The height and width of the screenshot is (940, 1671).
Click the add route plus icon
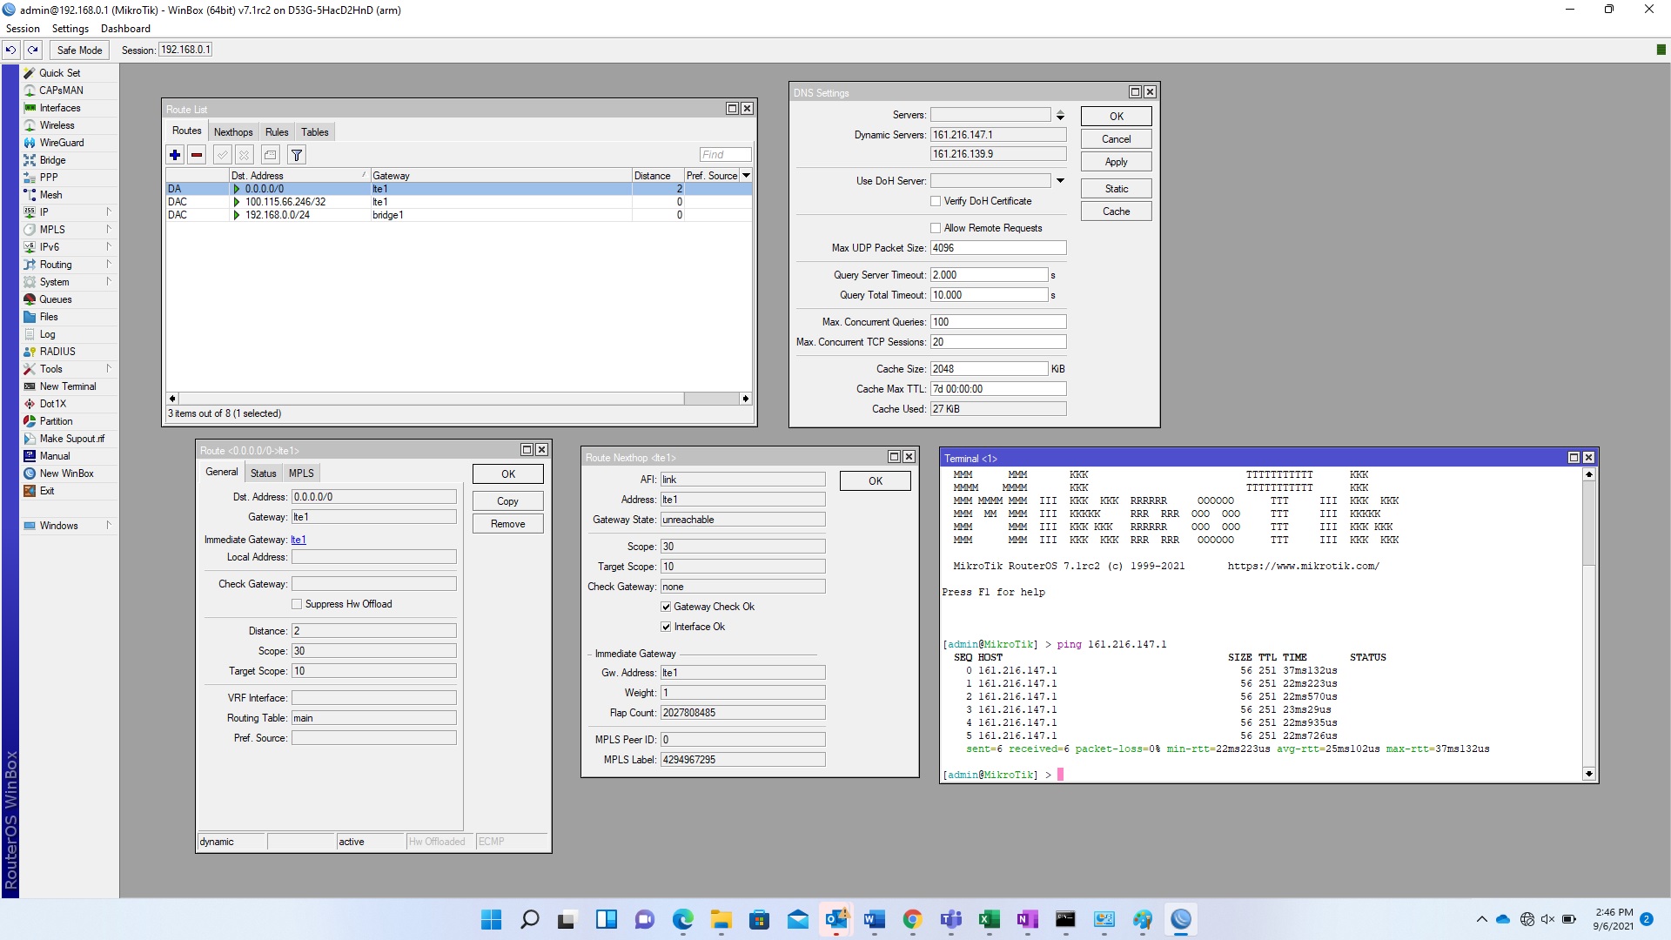(175, 155)
